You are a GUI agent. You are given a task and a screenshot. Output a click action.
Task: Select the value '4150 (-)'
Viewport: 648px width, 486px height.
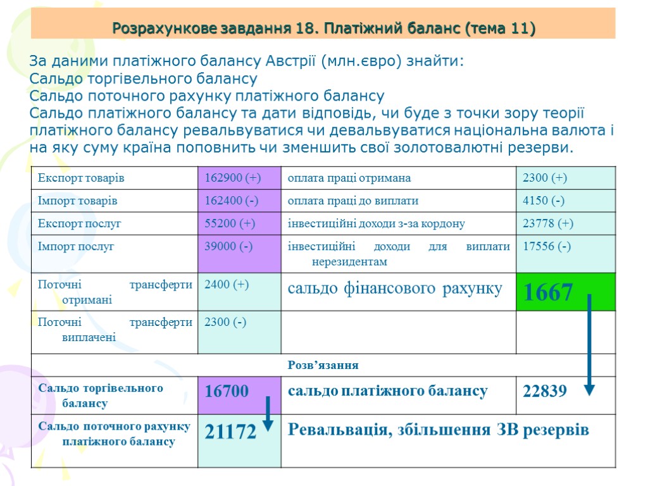[x=544, y=201]
